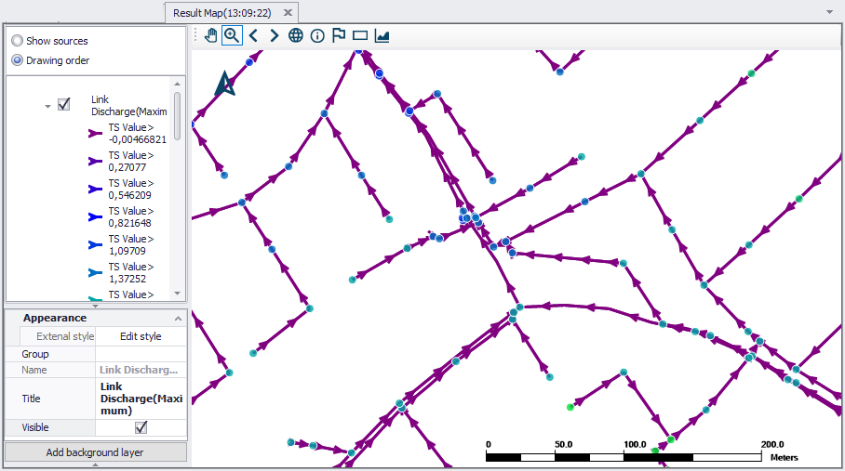The width and height of the screenshot is (845, 471).
Task: Select the Pan hand tool
Action: pos(210,35)
